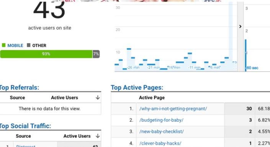Click the chart expand chevron arrow
Image resolution: width=270 pixels, height=147 pixels.
click(240, 27)
